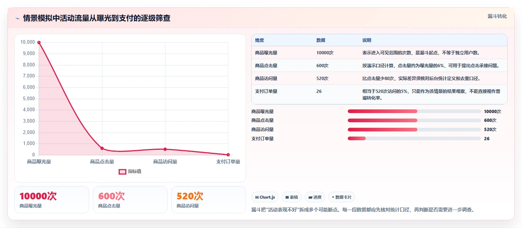Click the 10,000 y-axis label
This screenshot has height=228, width=522.
click(28, 42)
